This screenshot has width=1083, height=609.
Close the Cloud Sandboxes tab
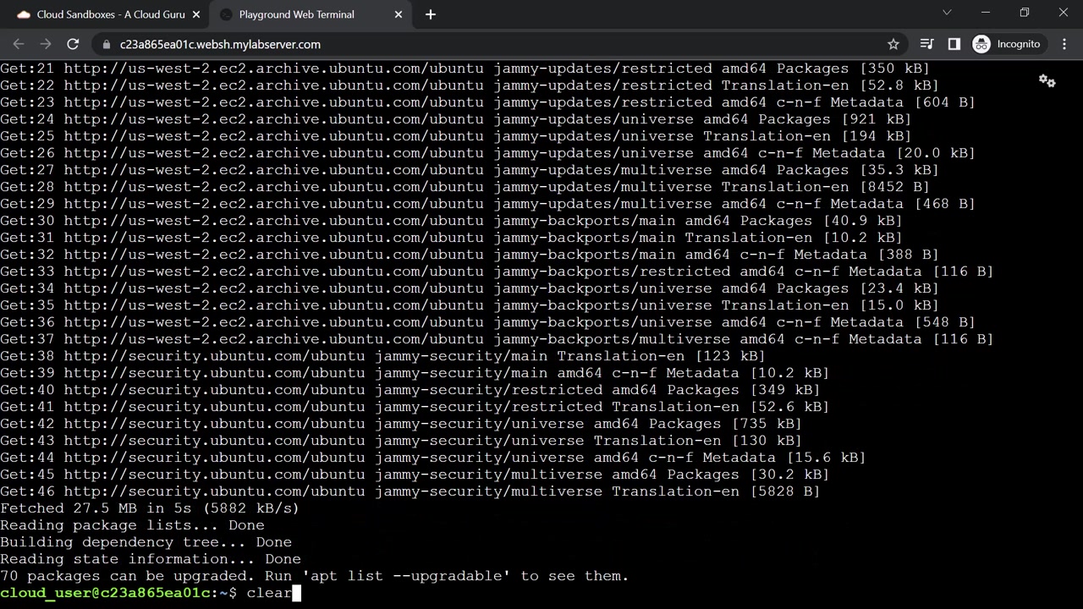click(x=195, y=14)
